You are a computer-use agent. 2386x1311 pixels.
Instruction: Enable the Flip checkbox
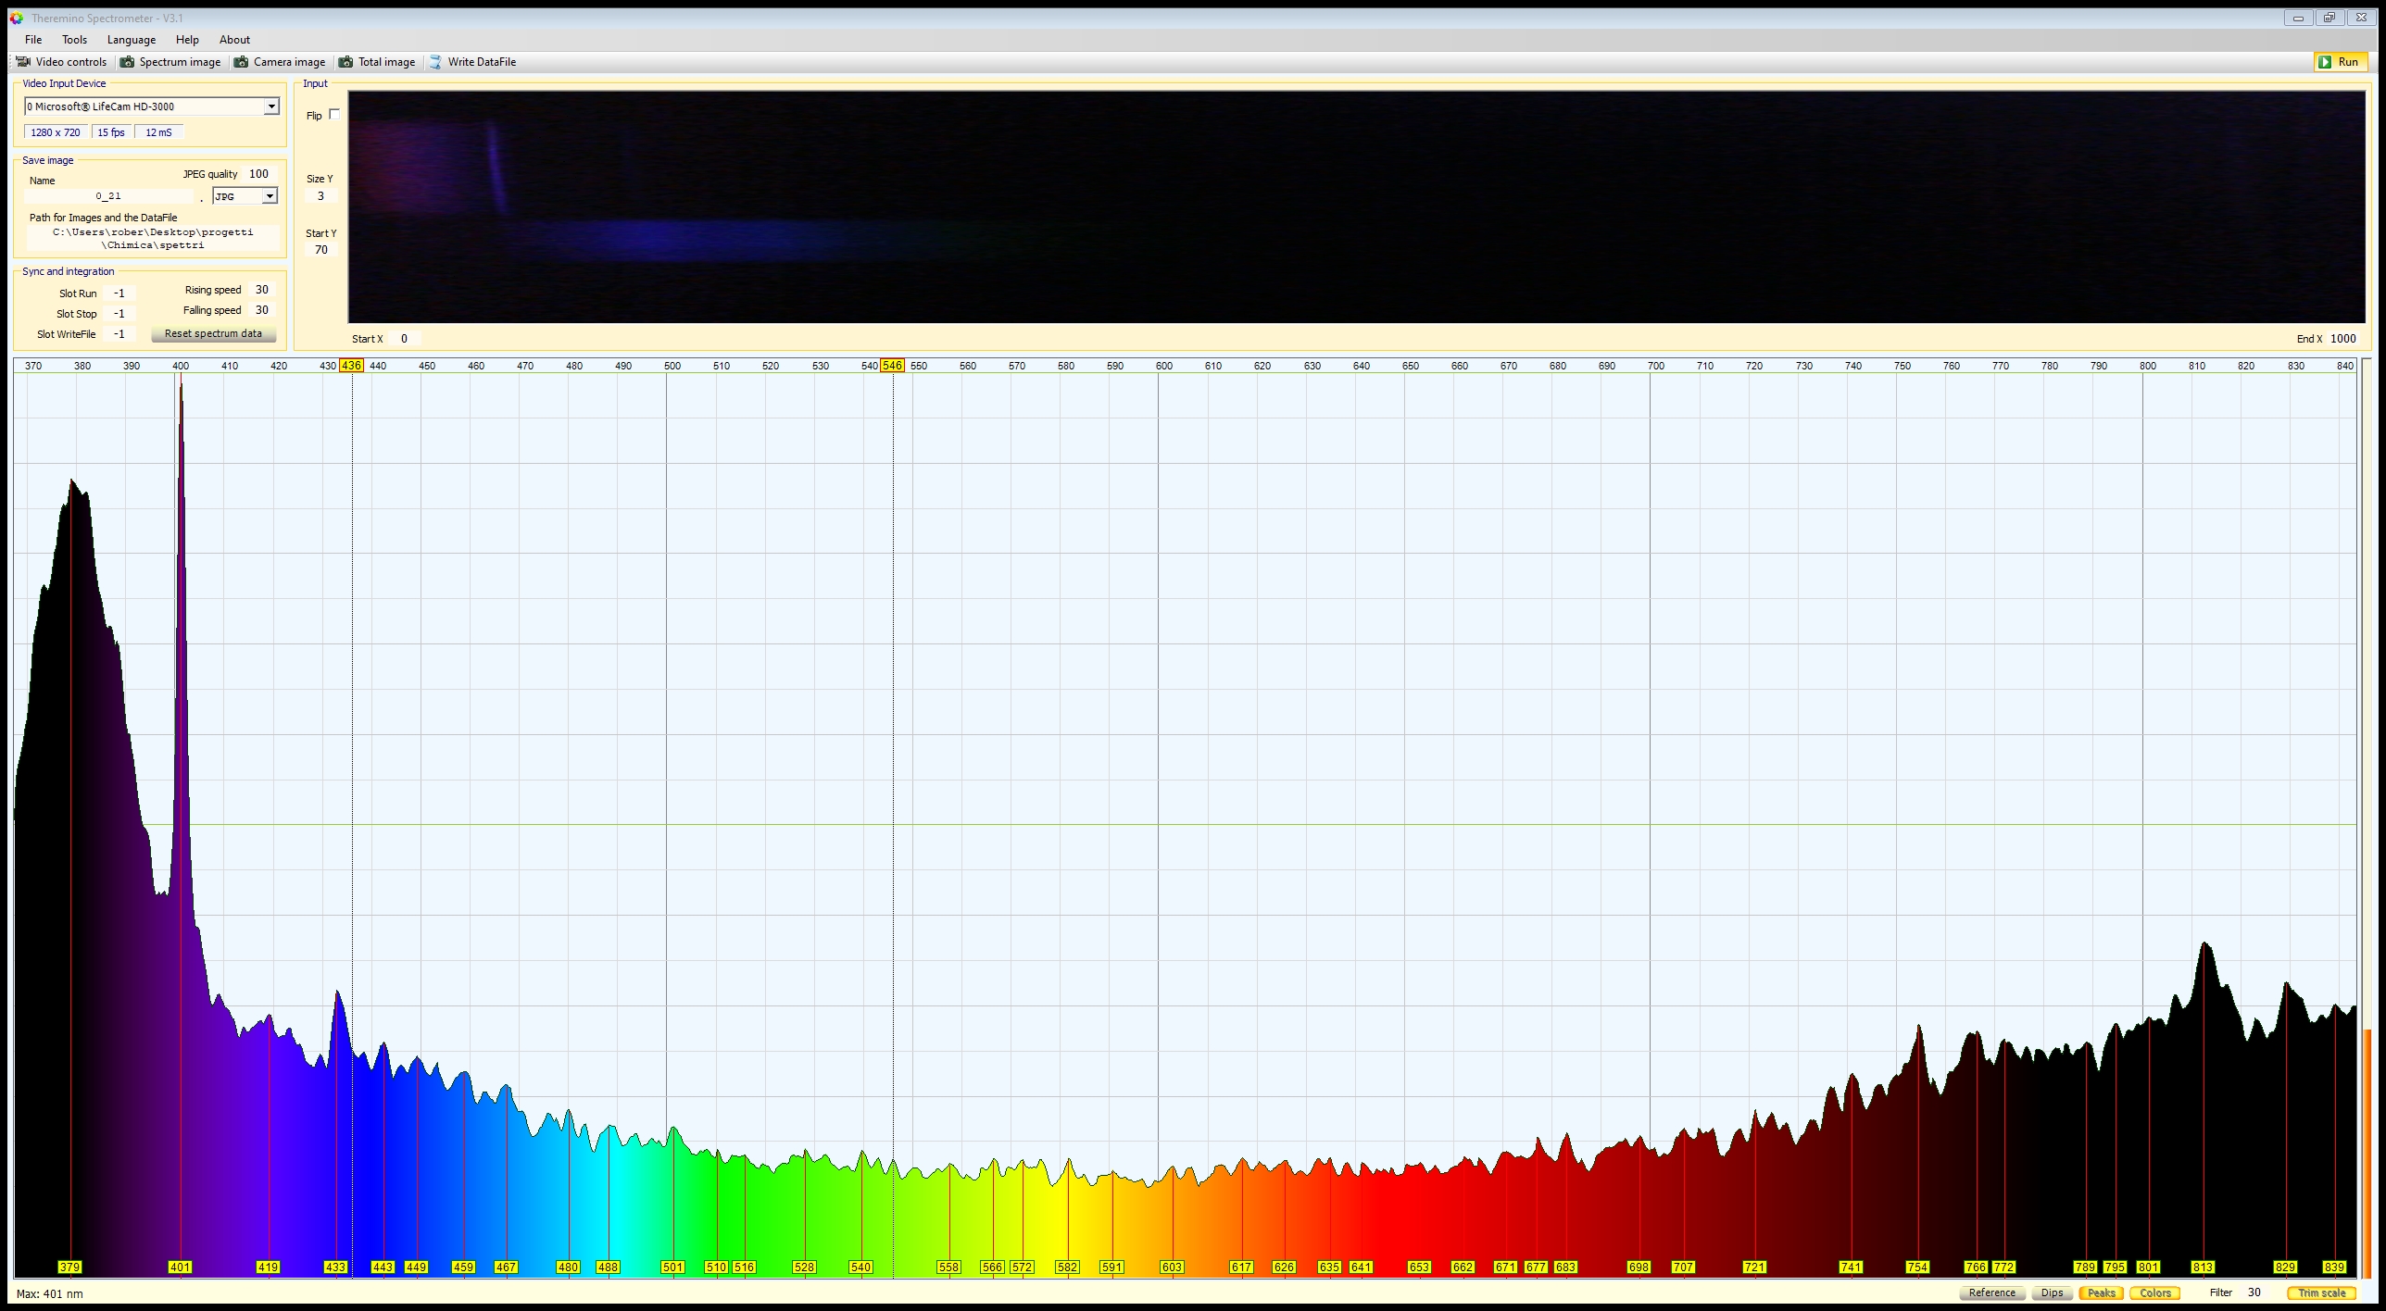click(334, 114)
